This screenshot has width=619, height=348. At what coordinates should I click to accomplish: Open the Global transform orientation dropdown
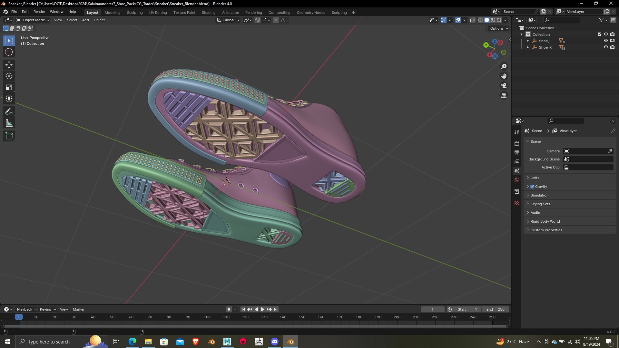click(228, 20)
